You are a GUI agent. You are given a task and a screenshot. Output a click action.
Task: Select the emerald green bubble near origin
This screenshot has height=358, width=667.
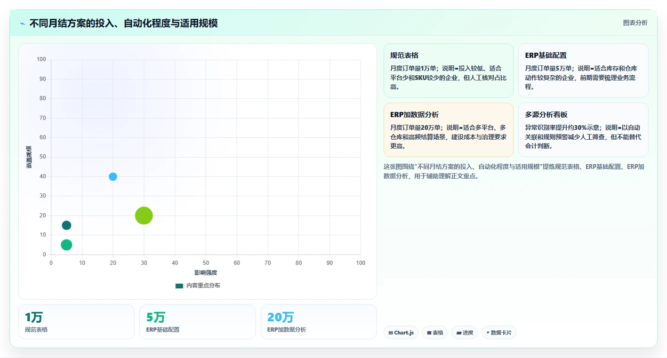point(66,245)
